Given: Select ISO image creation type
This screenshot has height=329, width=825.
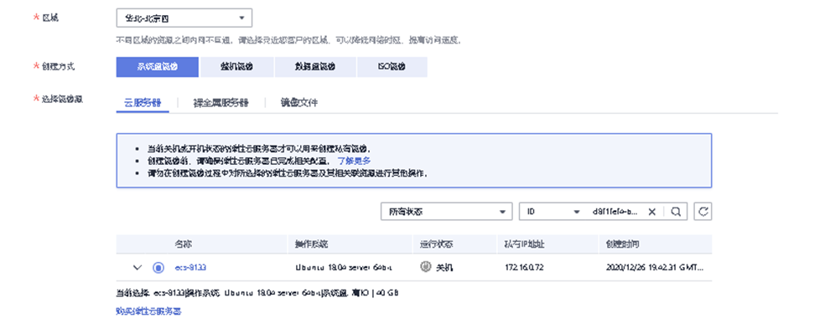Looking at the screenshot, I should coord(392,67).
